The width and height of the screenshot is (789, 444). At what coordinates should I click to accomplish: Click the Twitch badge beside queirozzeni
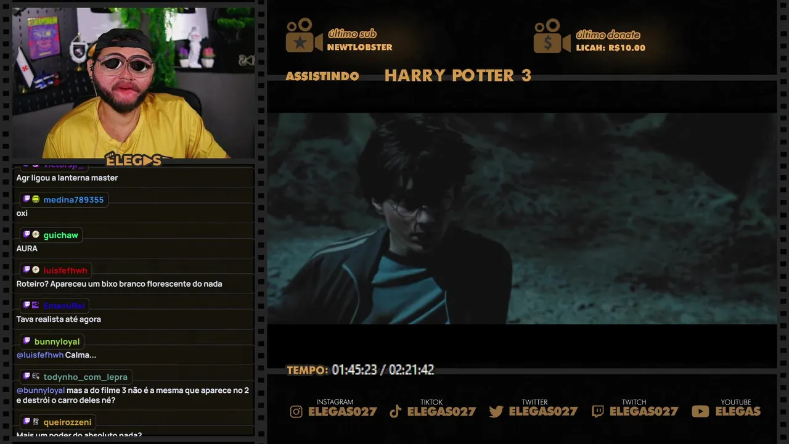(27, 421)
